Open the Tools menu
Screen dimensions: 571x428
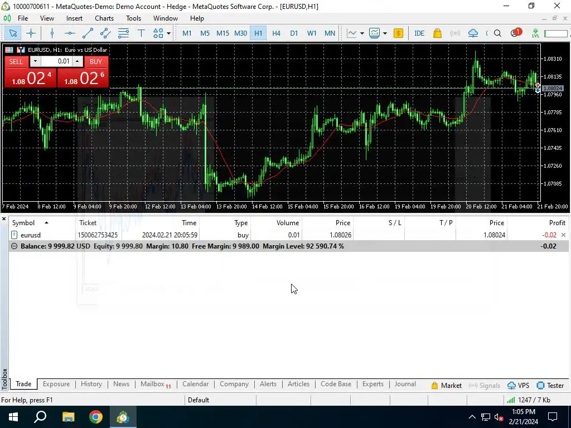[133, 18]
